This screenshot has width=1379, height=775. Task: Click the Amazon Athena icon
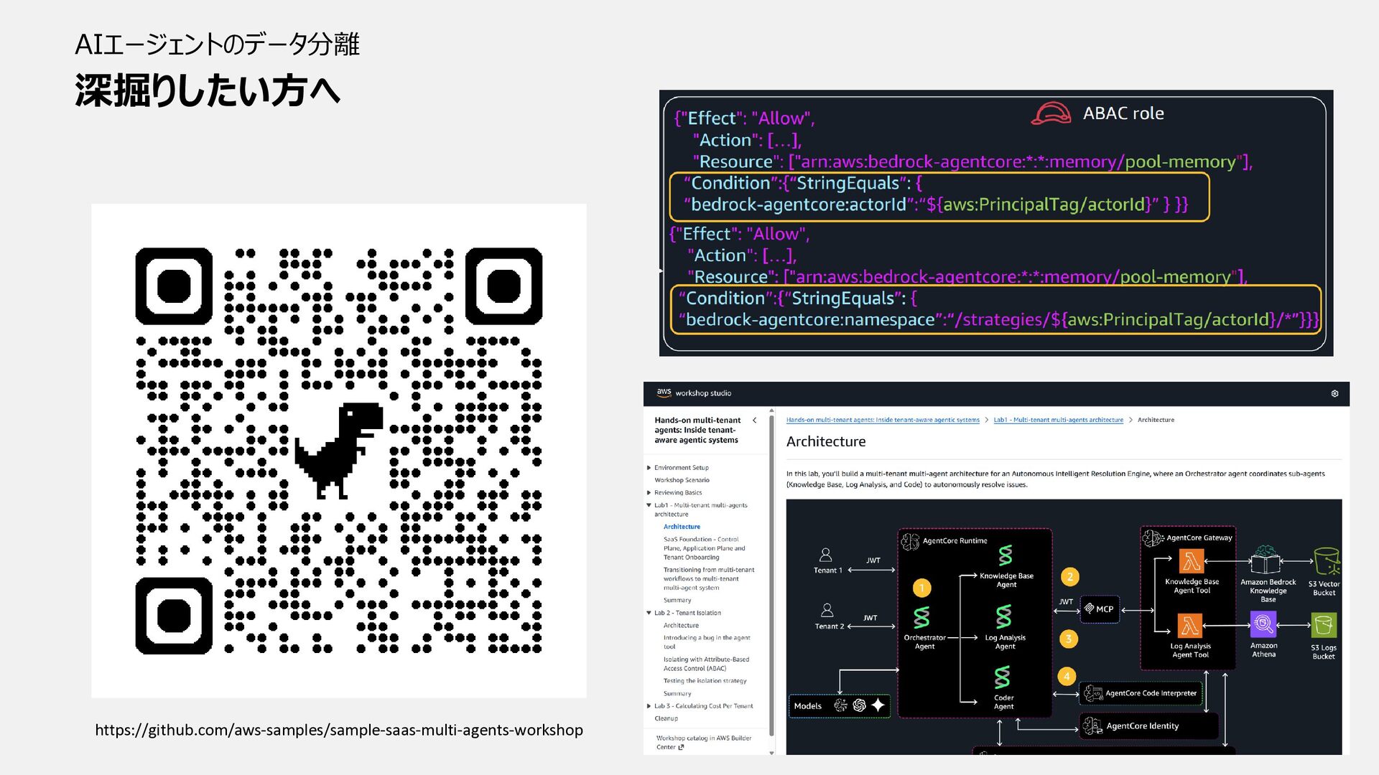1263,624
